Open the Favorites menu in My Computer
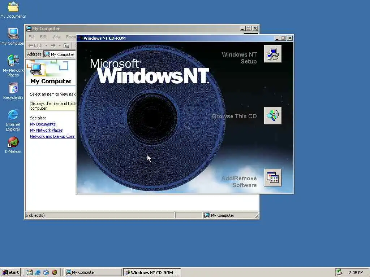The image size is (370, 277). tap(70, 37)
